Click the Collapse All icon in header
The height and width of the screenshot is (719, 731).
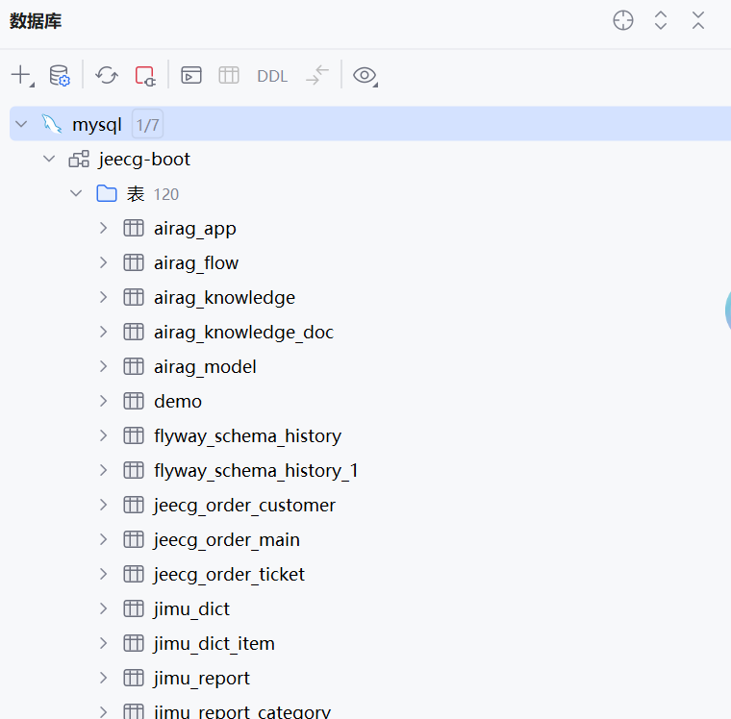pos(698,20)
